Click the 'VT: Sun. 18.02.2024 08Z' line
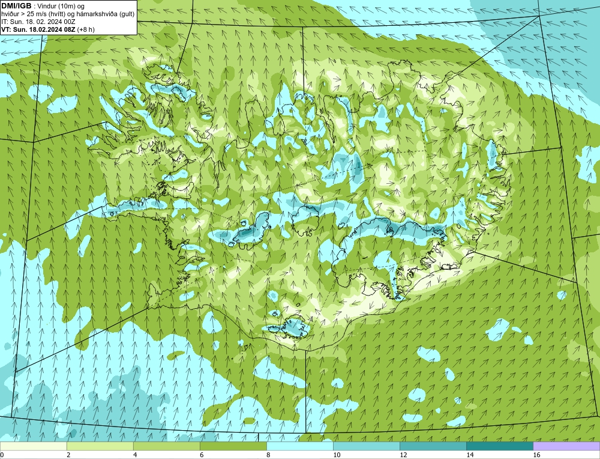This screenshot has width=600, height=459. coord(38,29)
